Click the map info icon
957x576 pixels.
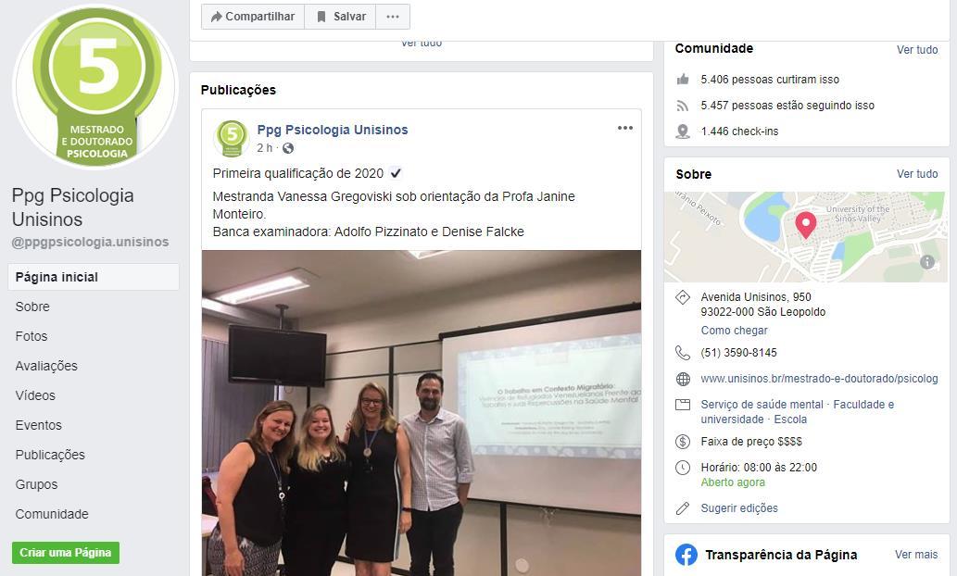[x=927, y=262]
